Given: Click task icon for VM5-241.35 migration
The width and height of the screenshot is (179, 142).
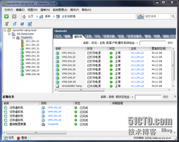Looking at the screenshot, I should (5, 108).
